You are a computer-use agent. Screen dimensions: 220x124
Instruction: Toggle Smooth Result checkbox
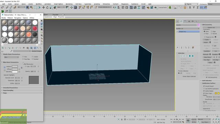(204, 86)
